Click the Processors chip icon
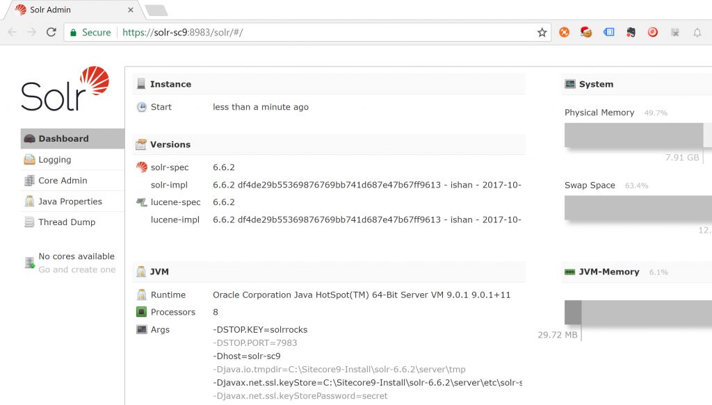Screen dimensions: 712x405 [142, 312]
